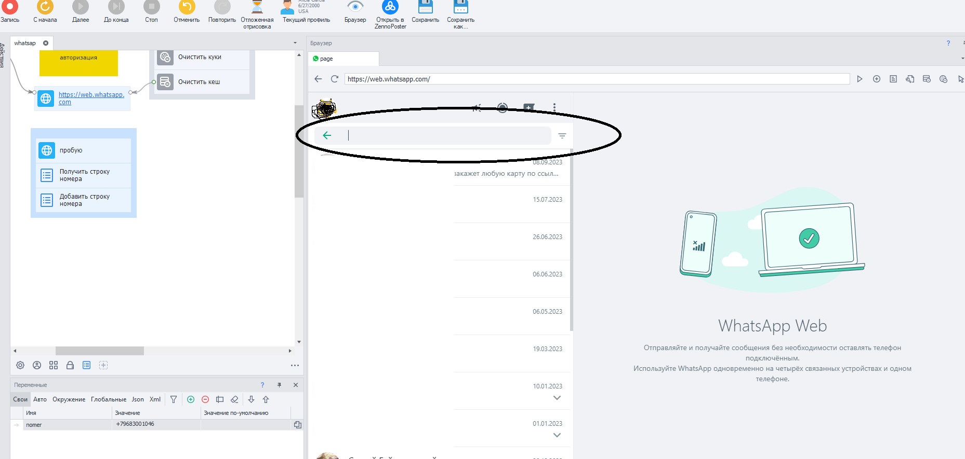
Task: Select the Очистить куки action block
Action: (202, 57)
